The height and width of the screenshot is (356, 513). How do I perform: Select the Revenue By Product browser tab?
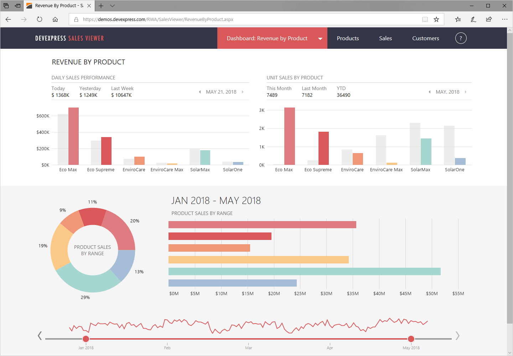pyautogui.click(x=59, y=6)
